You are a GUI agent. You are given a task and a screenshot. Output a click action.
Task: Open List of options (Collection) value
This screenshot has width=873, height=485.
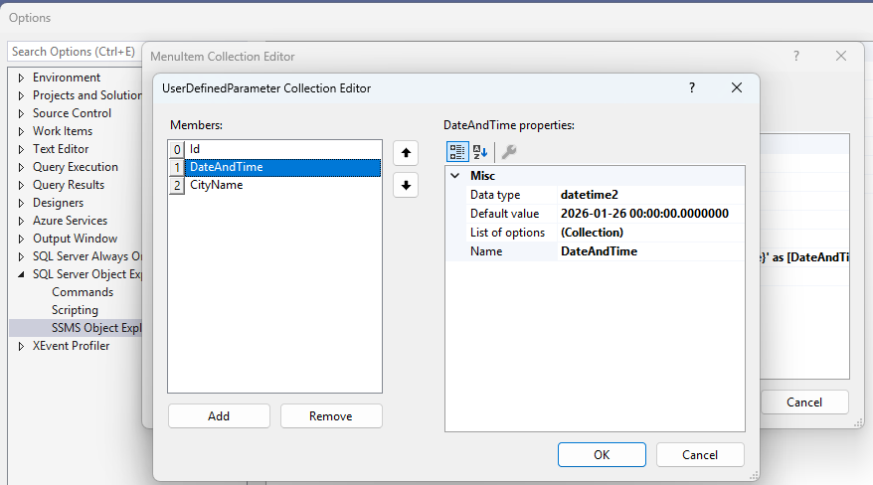point(651,233)
